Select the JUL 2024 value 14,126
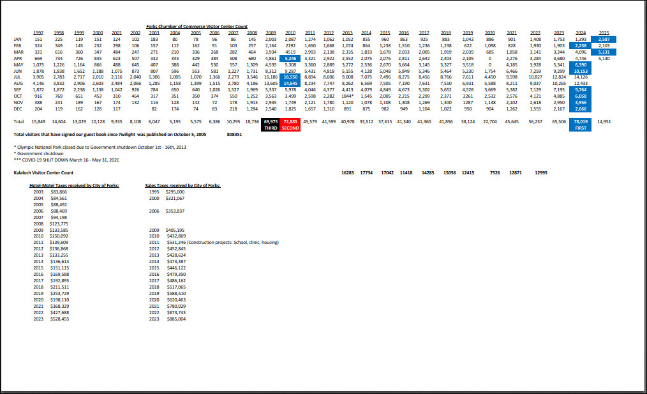Viewport: 647px width, 394px height. (x=581, y=77)
